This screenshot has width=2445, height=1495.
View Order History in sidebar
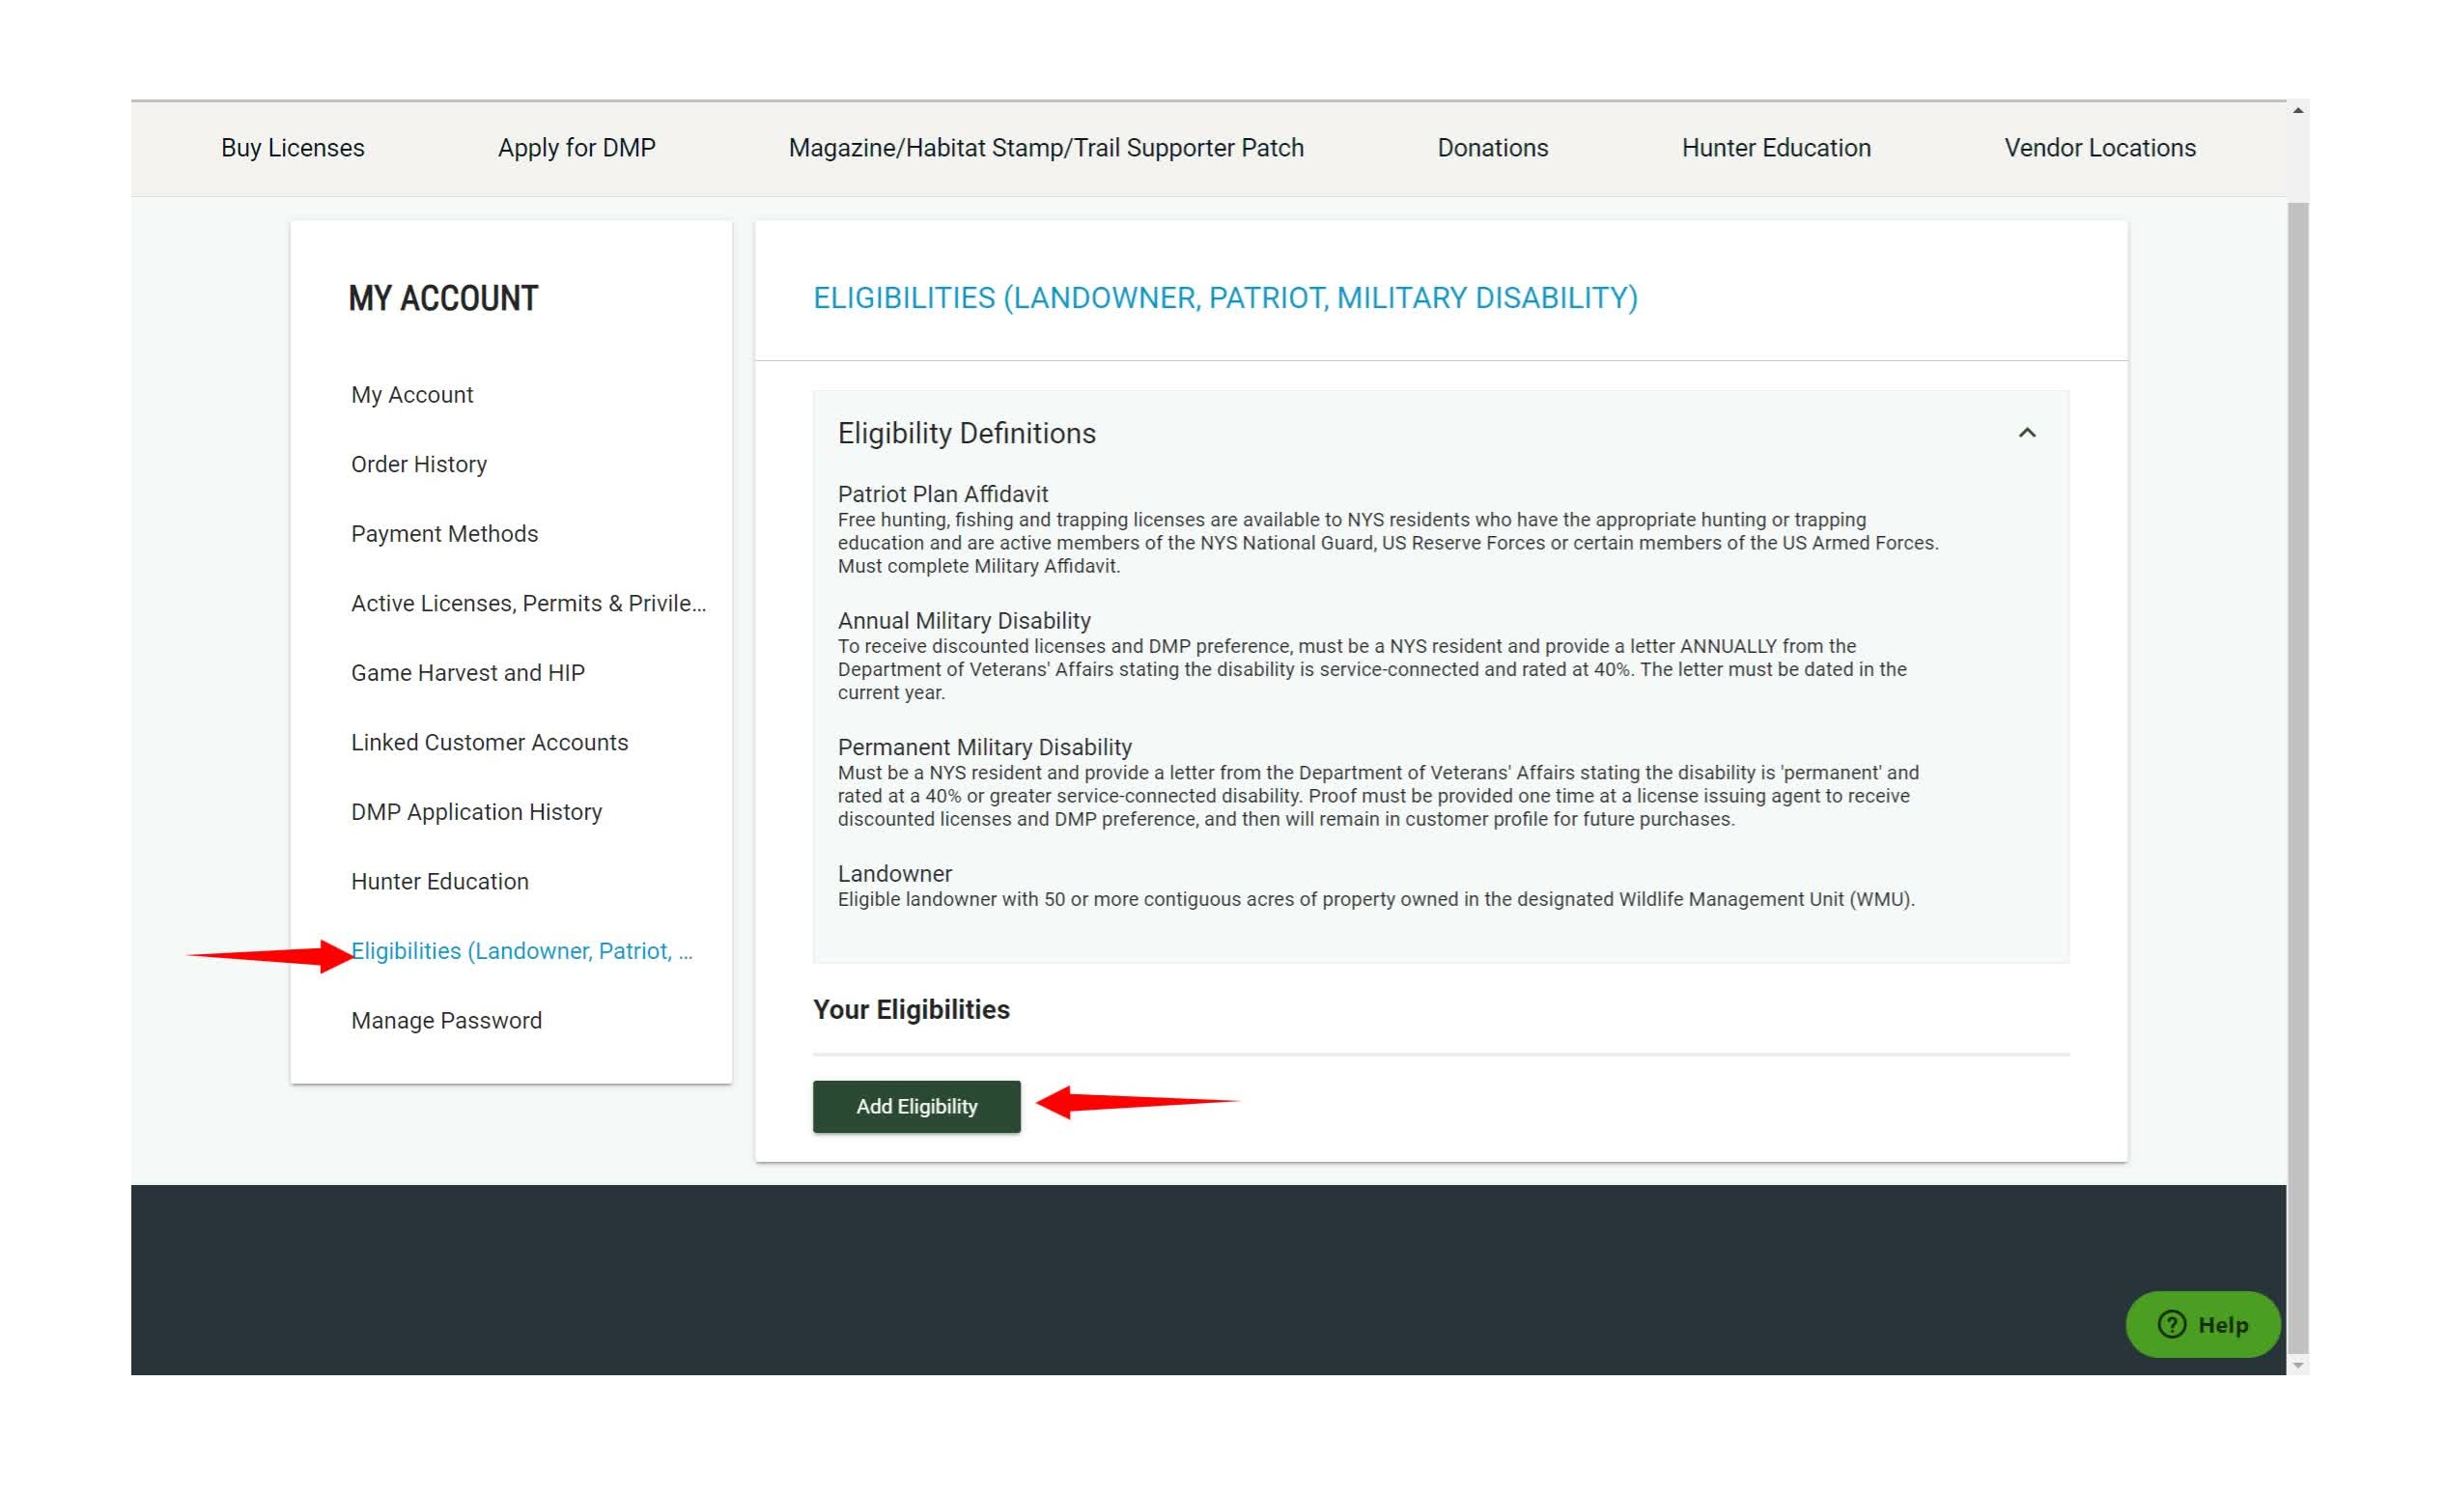click(x=419, y=465)
